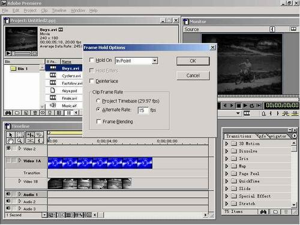The height and width of the screenshot is (225, 300).
Task: Click the Boys.avi preview scrub slider
Action: (22, 53)
